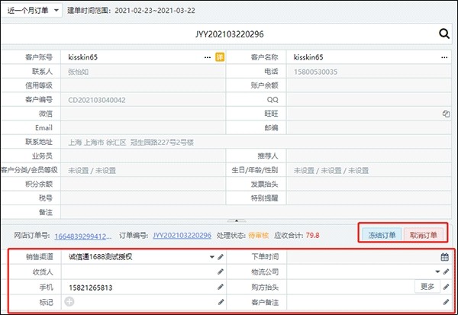Screen dimensions: 458x315
Task: Click the copy icon beside 旺旺
Action: [x=445, y=113]
